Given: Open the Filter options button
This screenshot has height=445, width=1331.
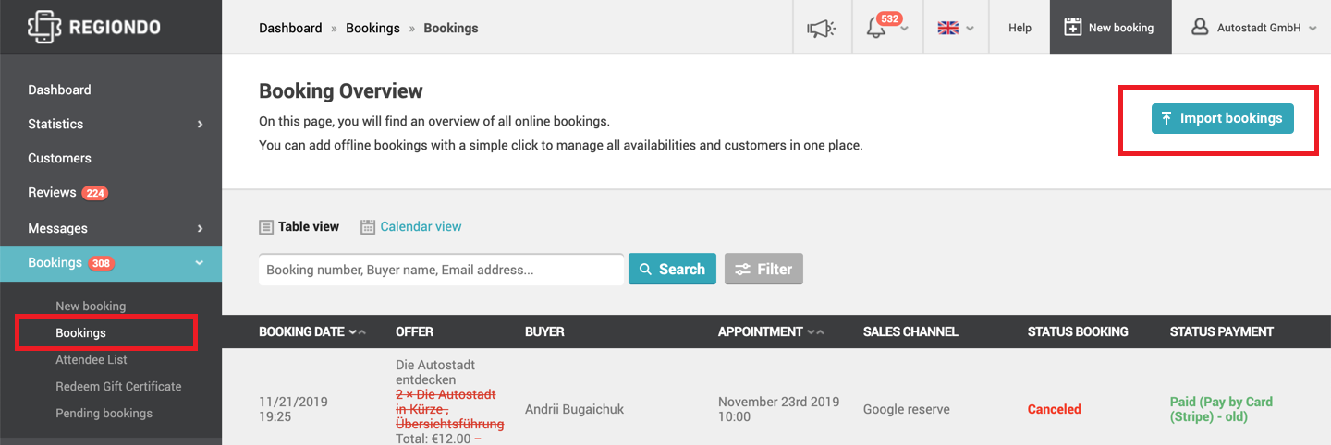Looking at the screenshot, I should point(763,269).
